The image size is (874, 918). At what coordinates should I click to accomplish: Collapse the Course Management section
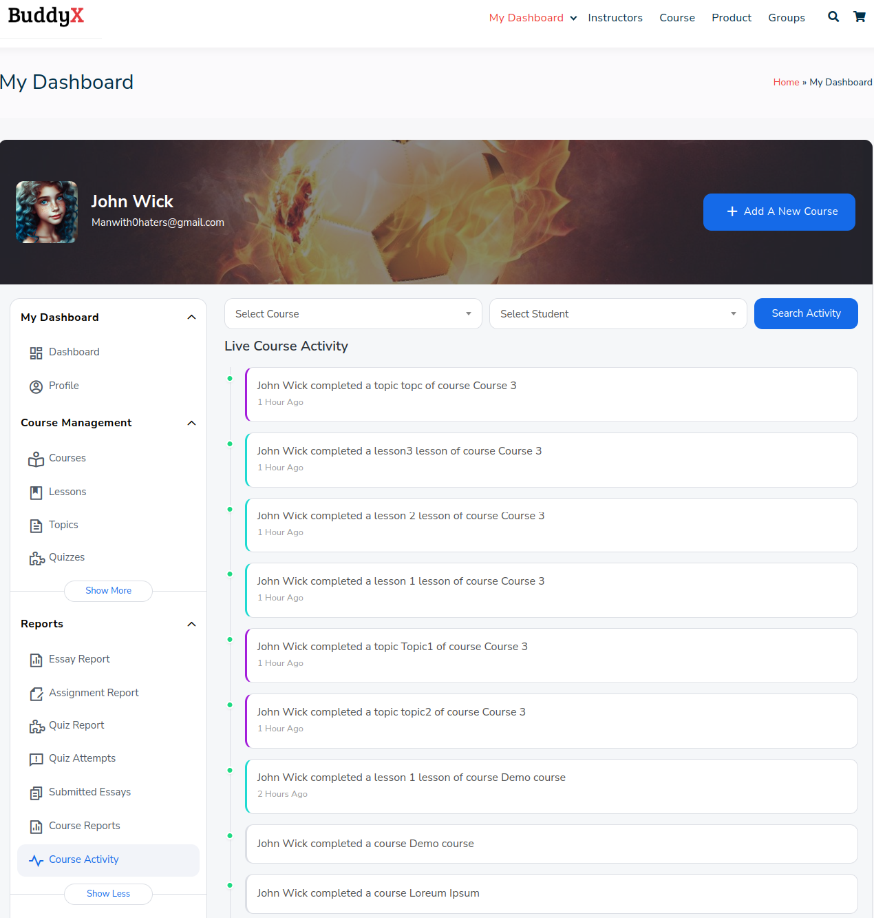click(x=191, y=423)
